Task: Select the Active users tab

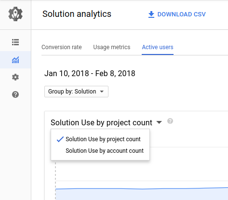Action: 158,47
